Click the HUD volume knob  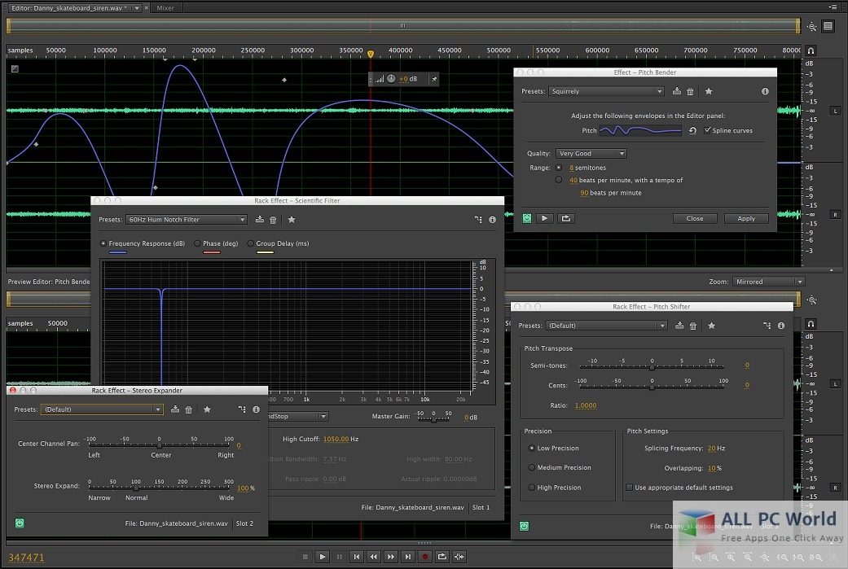coord(391,78)
